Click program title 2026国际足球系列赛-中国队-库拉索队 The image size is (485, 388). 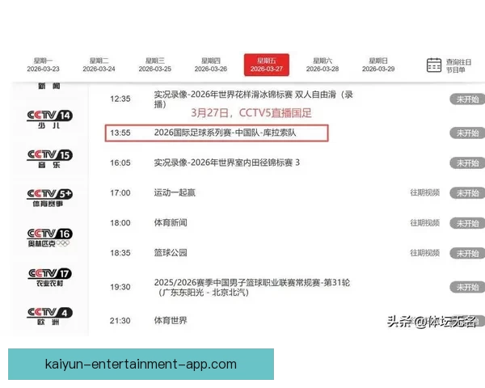(225, 133)
